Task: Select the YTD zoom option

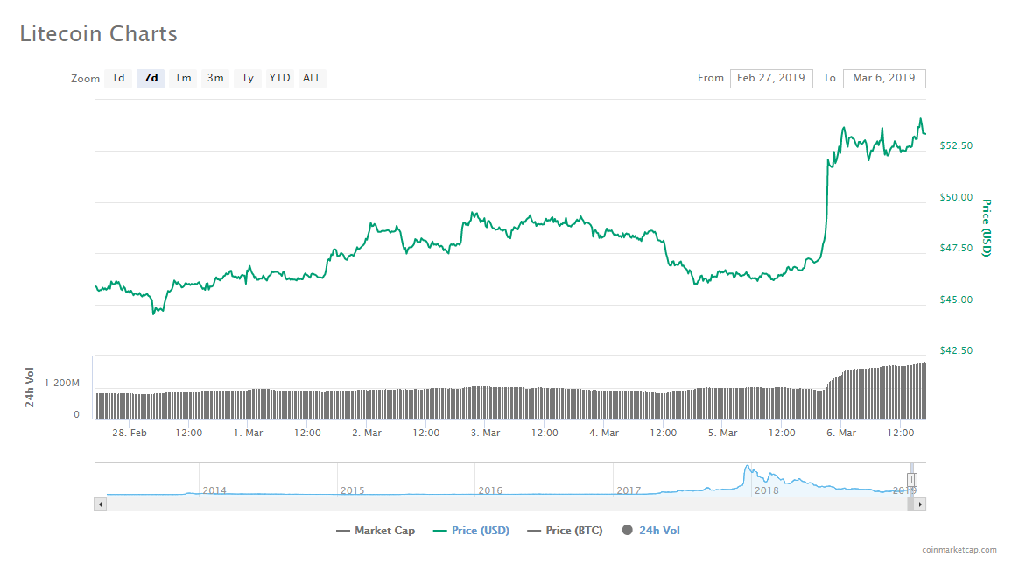Action: click(x=278, y=78)
